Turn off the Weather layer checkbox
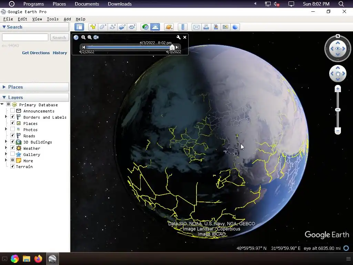The image size is (353, 265). [13, 148]
